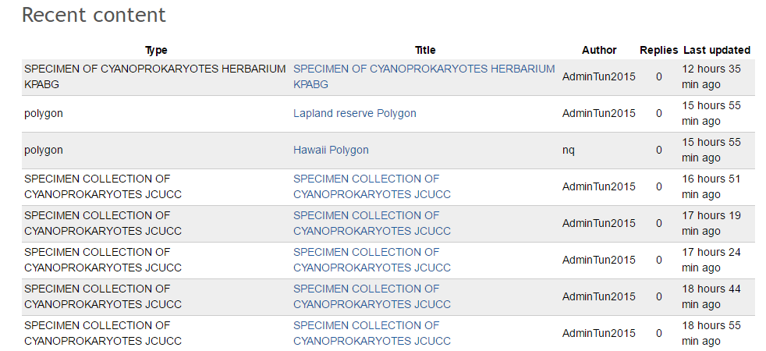Click the Type column header
Viewport: 766px width, 351px height.
click(156, 50)
